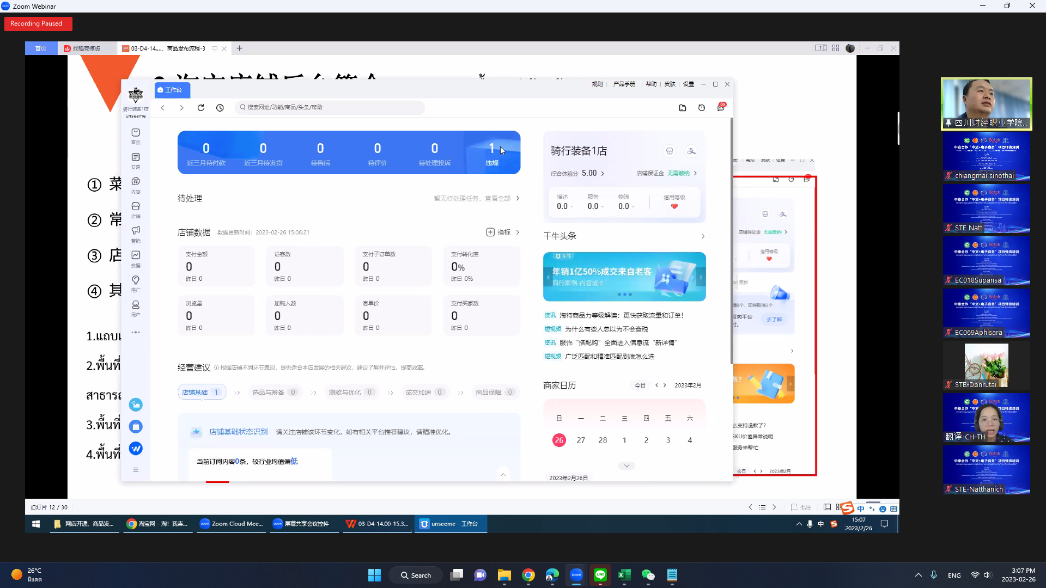
Task: Click the blue square app icon in sidebar
Action: click(x=136, y=426)
